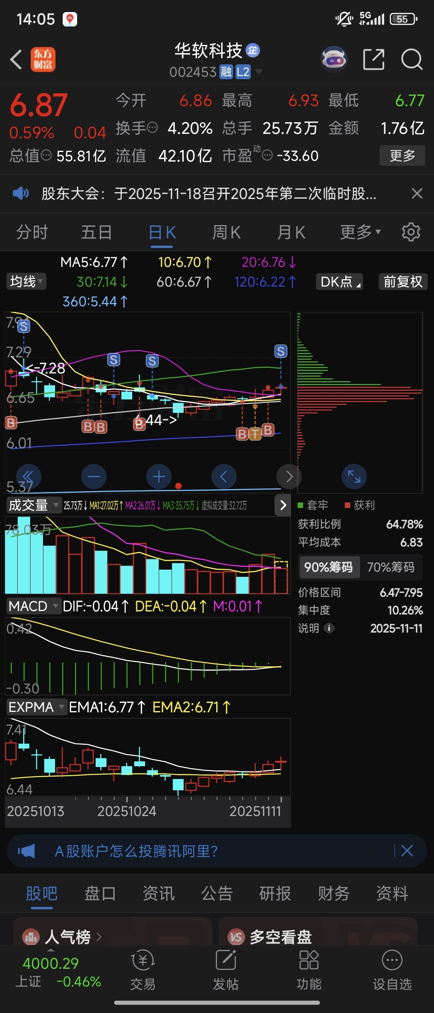This screenshot has height=1013, width=434.
Task: Switch to the 资讯 tab
Action: pos(159,893)
